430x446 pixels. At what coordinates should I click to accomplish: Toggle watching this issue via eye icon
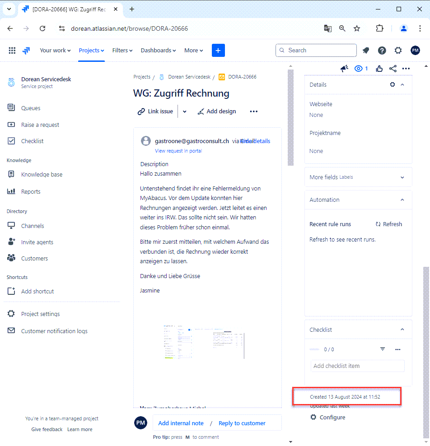pyautogui.click(x=359, y=69)
